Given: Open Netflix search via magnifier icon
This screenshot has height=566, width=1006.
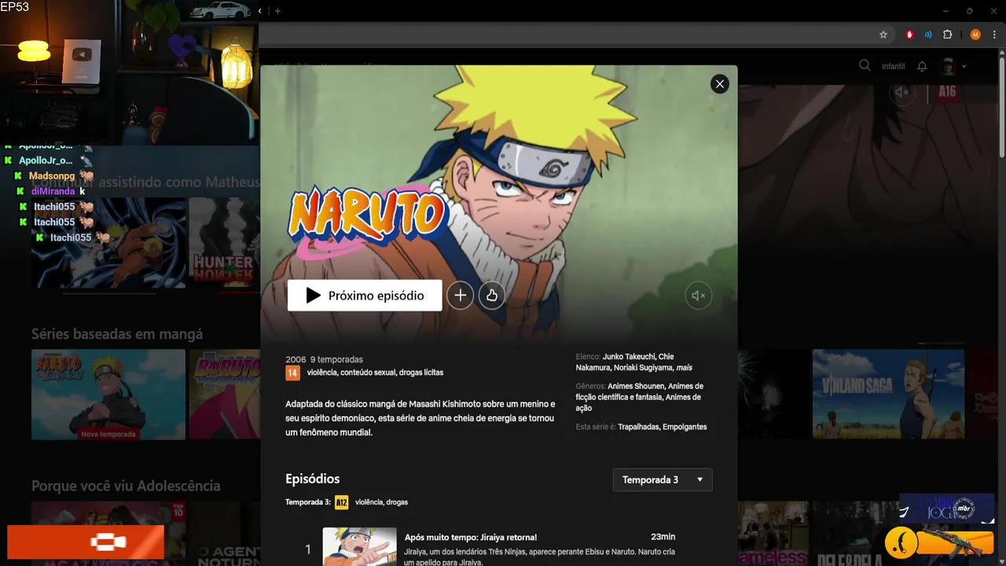Looking at the screenshot, I should click(865, 66).
